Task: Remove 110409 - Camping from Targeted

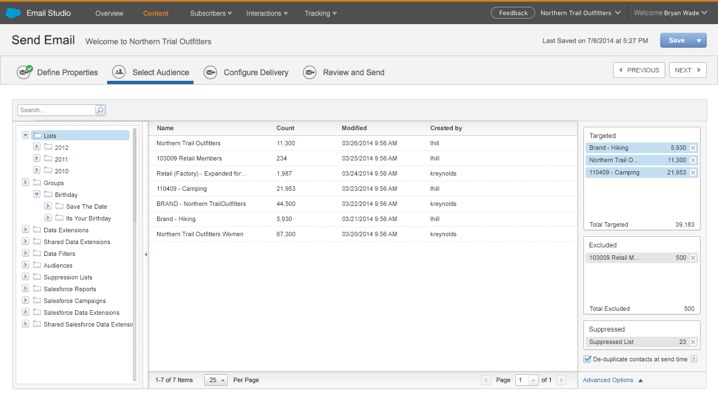Action: point(693,172)
